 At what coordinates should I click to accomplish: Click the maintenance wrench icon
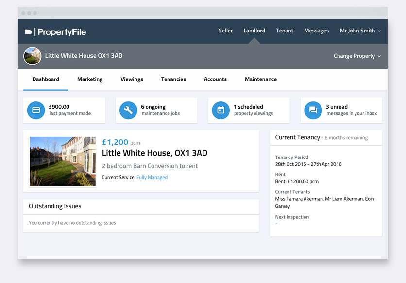tap(128, 110)
